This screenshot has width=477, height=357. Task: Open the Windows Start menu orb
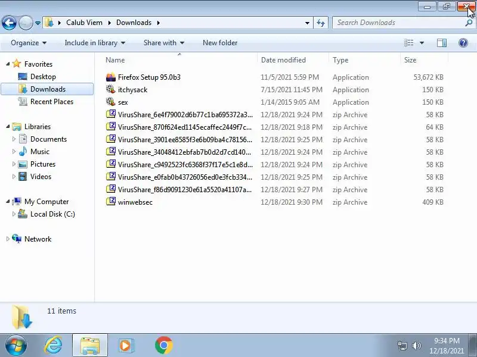click(x=16, y=346)
